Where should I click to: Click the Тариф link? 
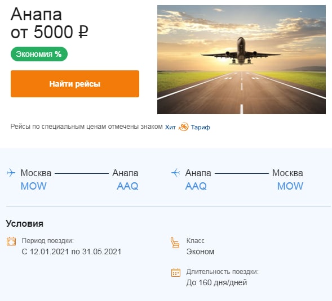point(200,127)
